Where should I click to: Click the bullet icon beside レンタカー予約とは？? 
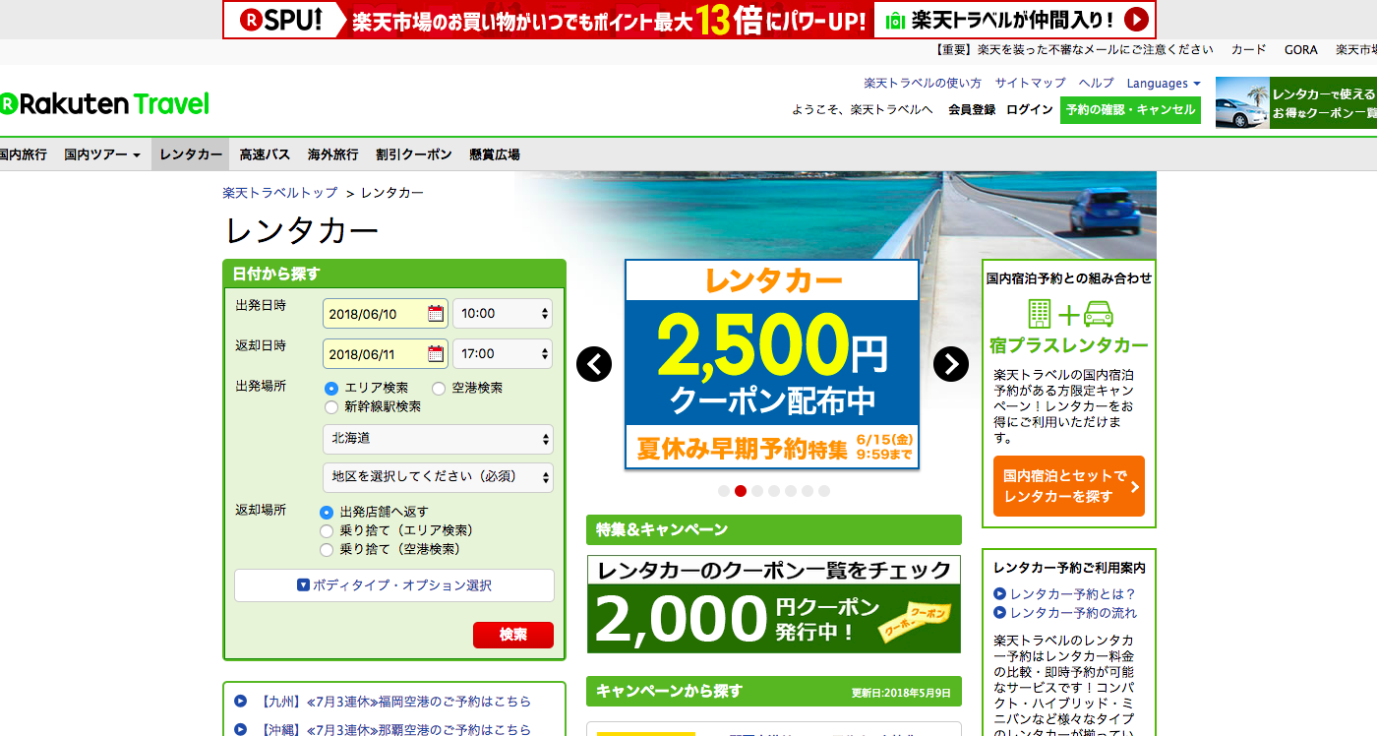pyautogui.click(x=999, y=594)
